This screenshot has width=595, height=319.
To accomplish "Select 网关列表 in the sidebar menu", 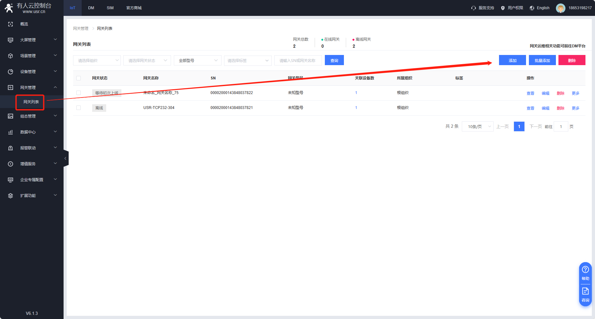I will pos(31,102).
